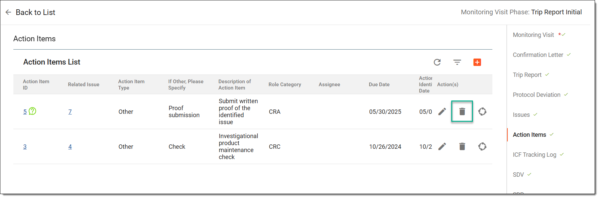Switch to the SDV section

coord(518,175)
